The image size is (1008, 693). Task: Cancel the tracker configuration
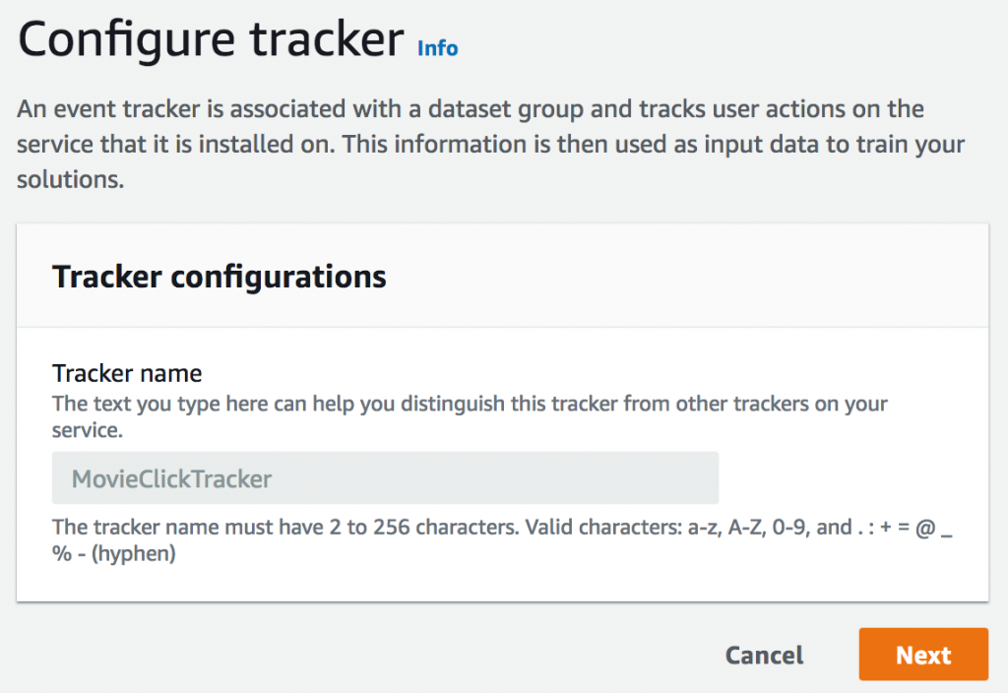[x=764, y=656]
